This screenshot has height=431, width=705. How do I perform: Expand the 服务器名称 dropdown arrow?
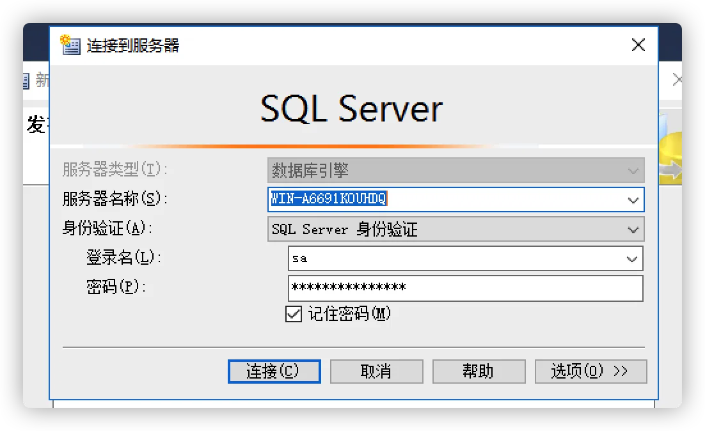pos(633,200)
